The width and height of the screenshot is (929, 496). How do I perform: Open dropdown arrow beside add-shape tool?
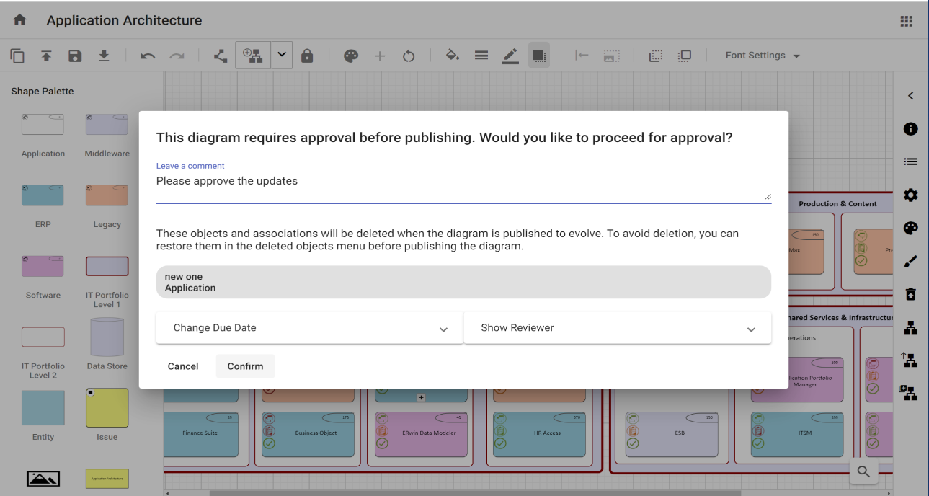coord(282,56)
